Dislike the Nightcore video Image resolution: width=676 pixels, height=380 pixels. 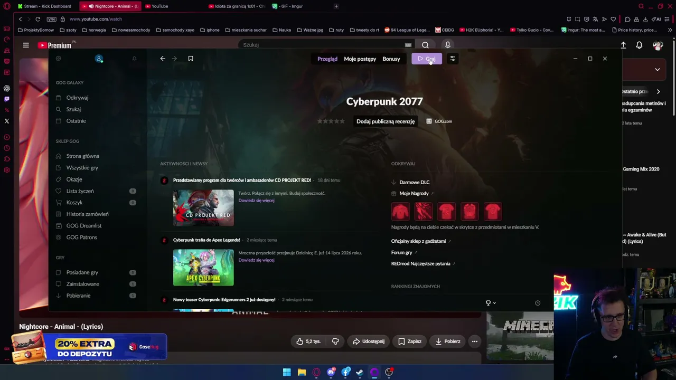335,341
